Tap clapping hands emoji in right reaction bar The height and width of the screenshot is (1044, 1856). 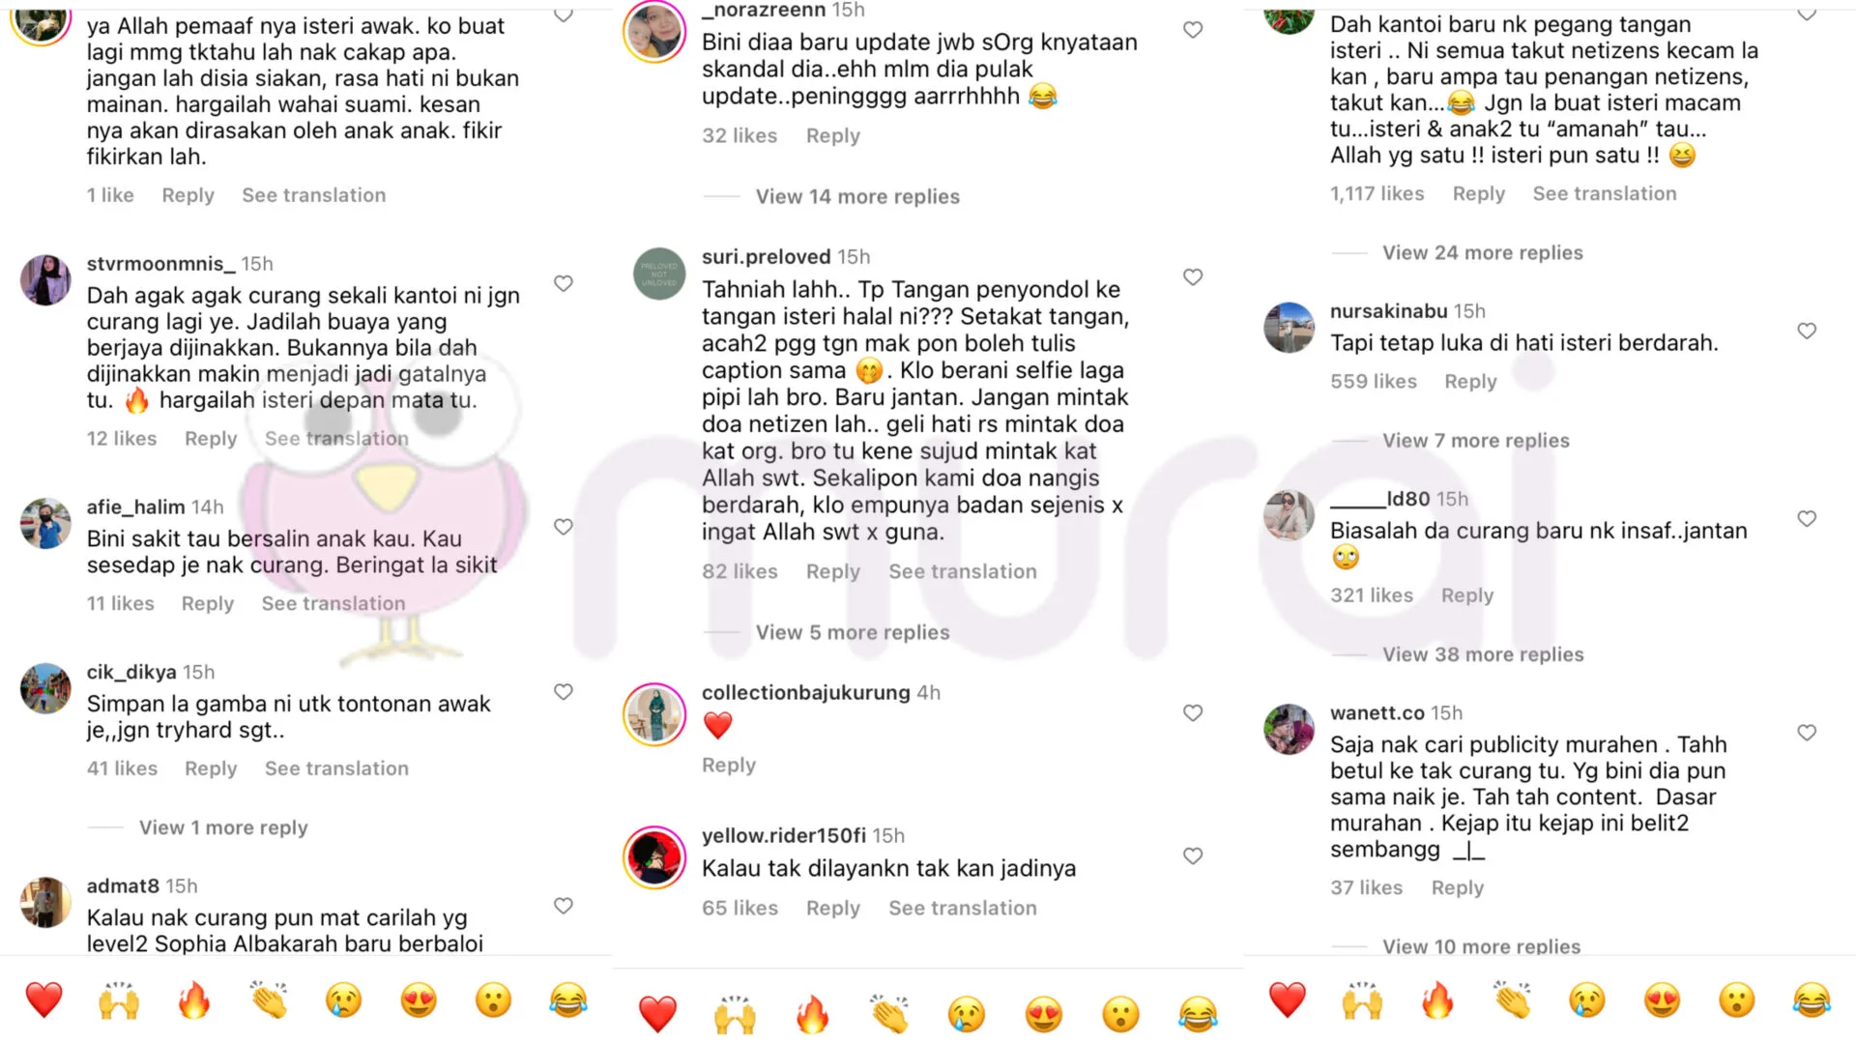tap(1513, 1000)
